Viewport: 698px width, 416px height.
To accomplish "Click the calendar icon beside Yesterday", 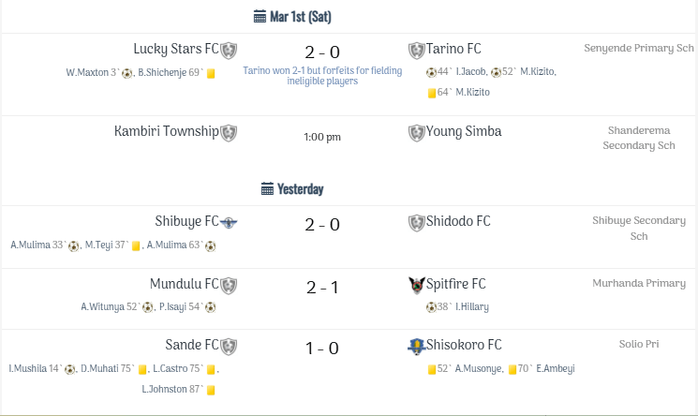I will [268, 189].
